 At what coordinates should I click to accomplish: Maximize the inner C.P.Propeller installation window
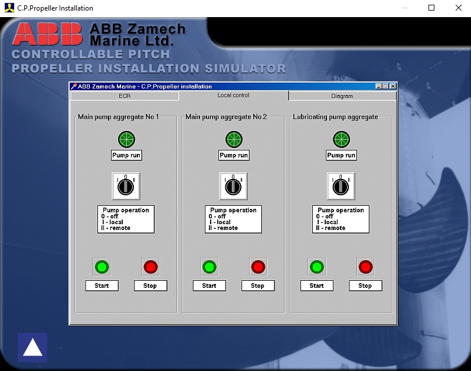click(385, 87)
